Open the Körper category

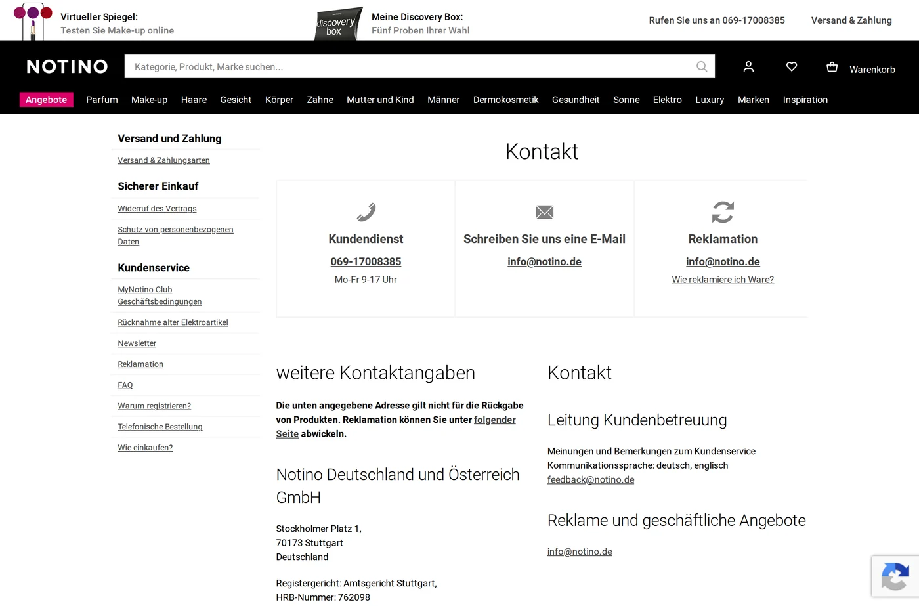(279, 100)
